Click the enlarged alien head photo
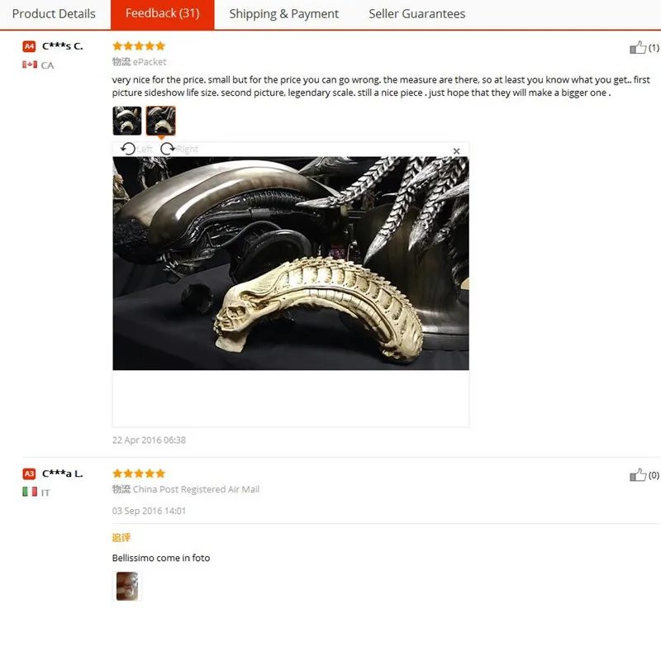 click(x=291, y=263)
